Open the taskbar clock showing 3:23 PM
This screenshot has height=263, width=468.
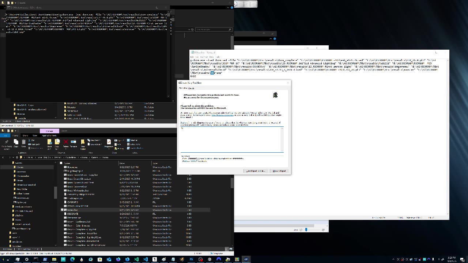pos(452,259)
